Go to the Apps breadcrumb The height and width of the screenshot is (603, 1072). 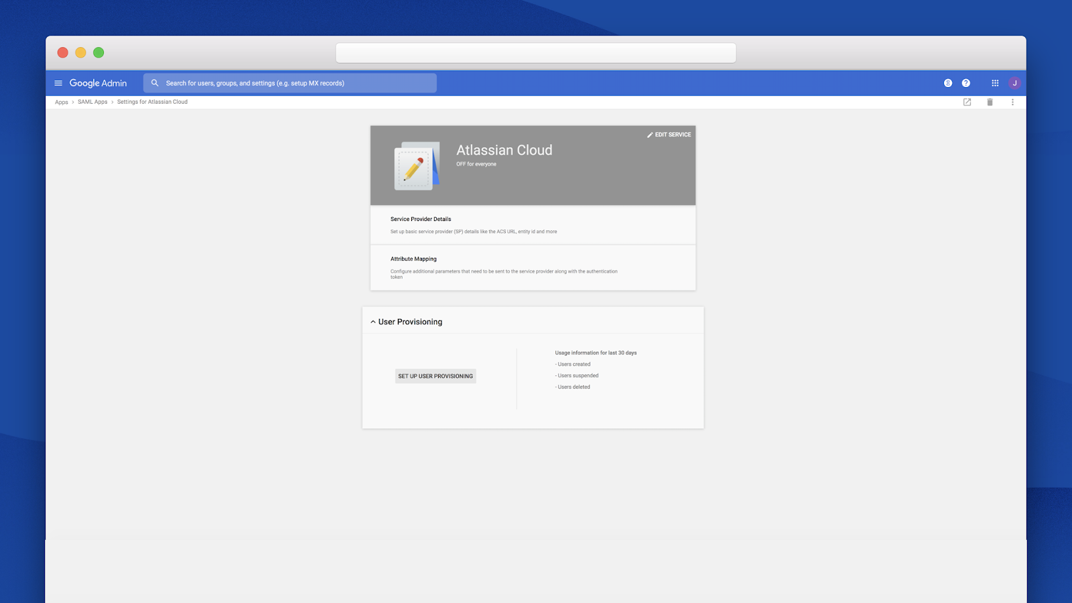tap(62, 102)
